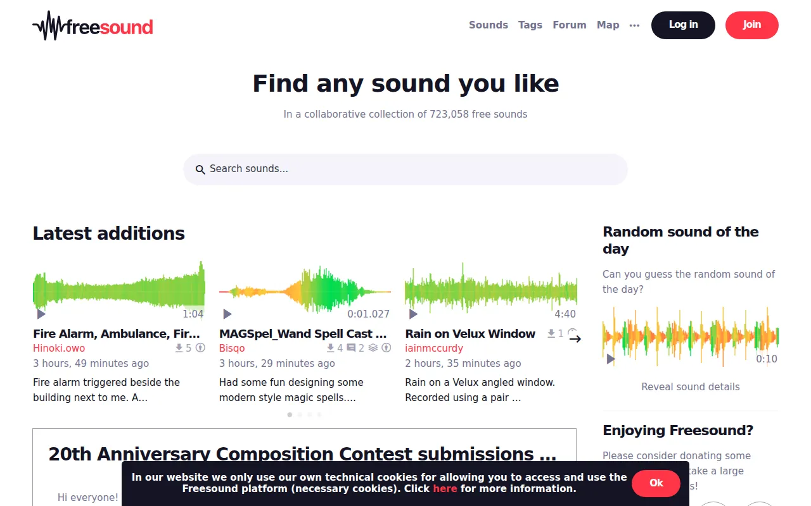The image size is (811, 506).
Task: Click the 'Fire alarm triggered beside the' description
Action: click(x=106, y=383)
